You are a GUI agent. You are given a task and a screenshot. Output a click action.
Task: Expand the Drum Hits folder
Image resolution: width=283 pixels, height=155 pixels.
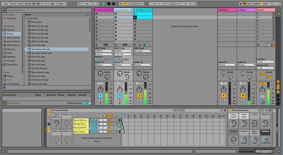click(26, 18)
